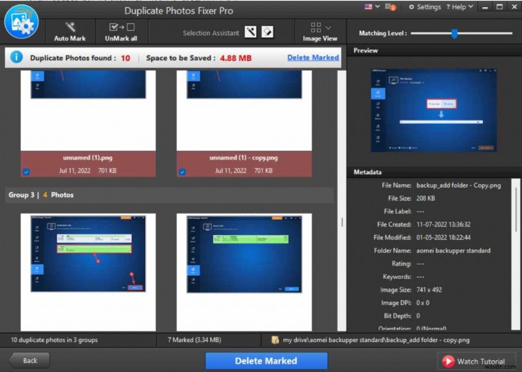
Task: Click the Auto Mark wand button
Action: click(70, 32)
